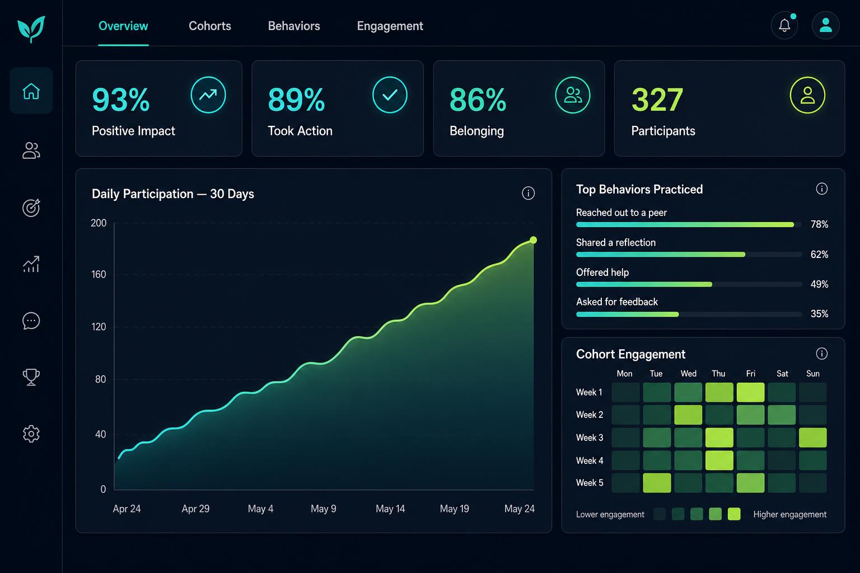Switch to the Engagement tab

[x=390, y=26]
